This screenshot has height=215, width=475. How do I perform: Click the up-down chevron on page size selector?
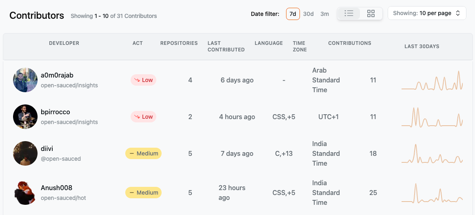(x=458, y=13)
